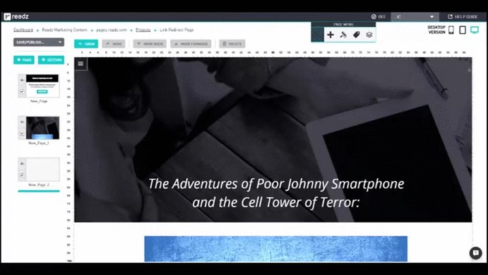The width and height of the screenshot is (488, 275).
Task: Click the Redo button
Action: point(114,44)
